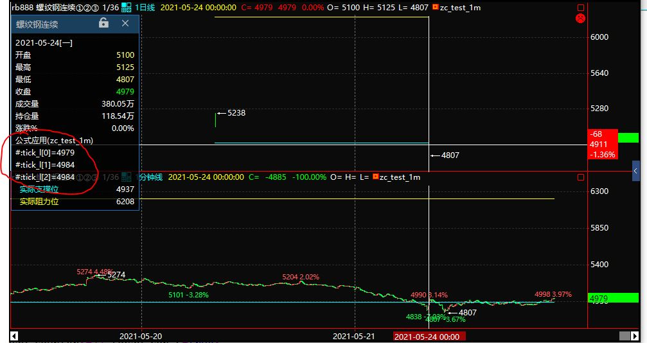
Task: Open the grid layout icon beside 1/36
Action: coord(126,8)
